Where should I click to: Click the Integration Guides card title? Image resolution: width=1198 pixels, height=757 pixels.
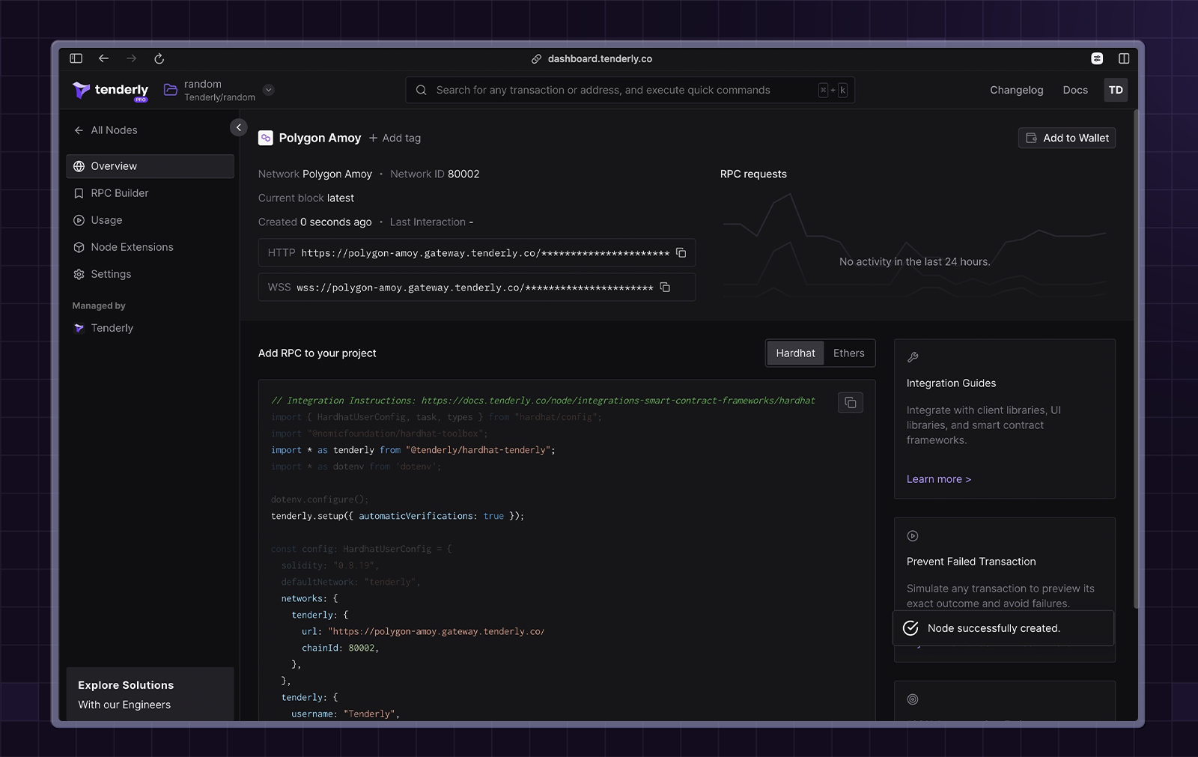tap(951, 383)
